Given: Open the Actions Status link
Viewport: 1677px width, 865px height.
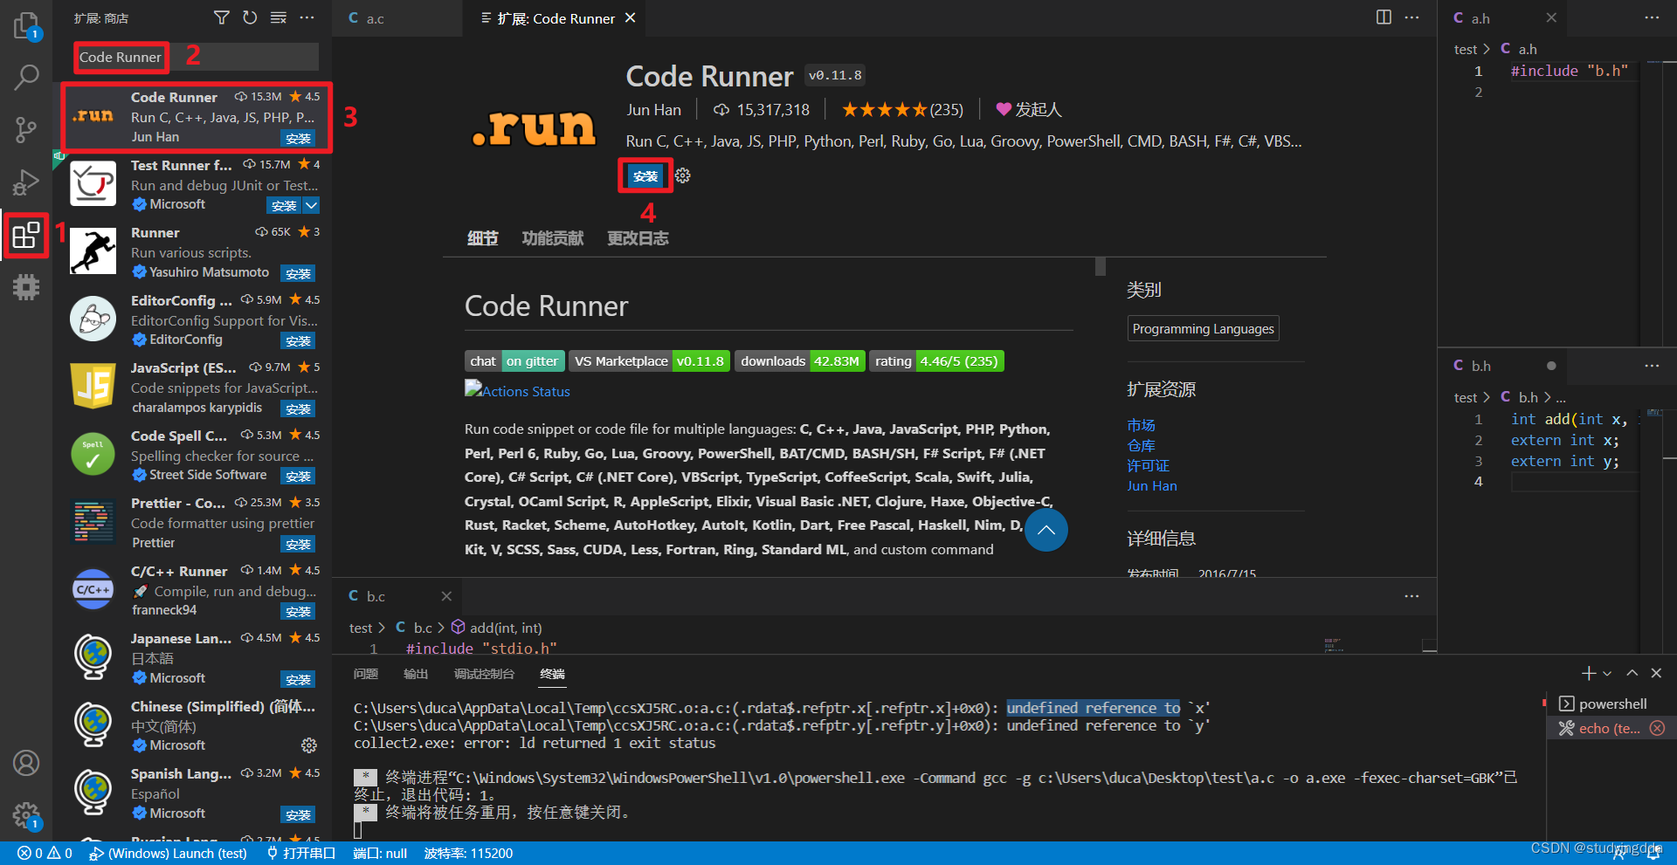Looking at the screenshot, I should pyautogui.click(x=517, y=390).
